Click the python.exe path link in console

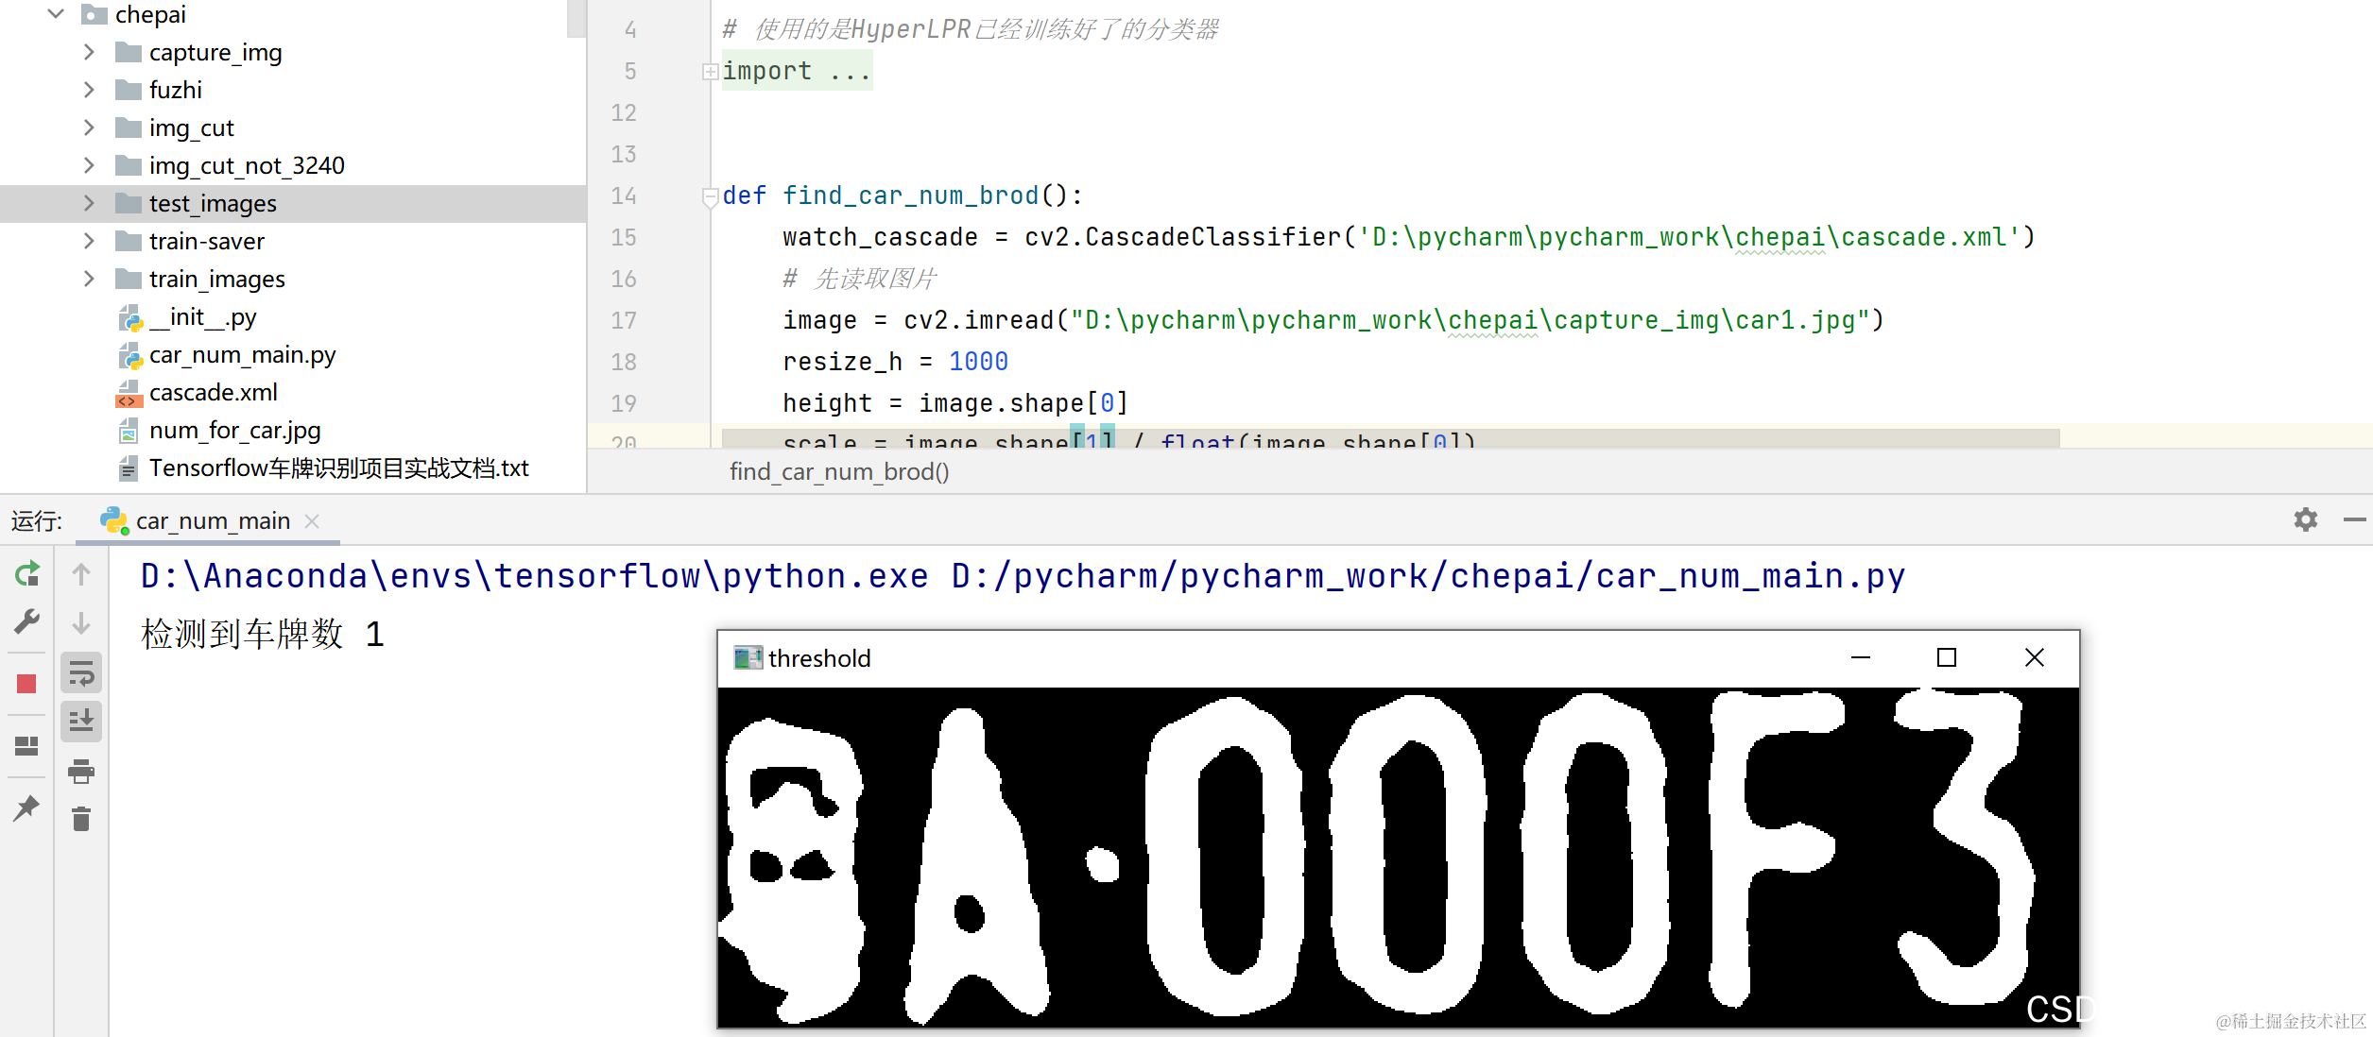coord(535,576)
